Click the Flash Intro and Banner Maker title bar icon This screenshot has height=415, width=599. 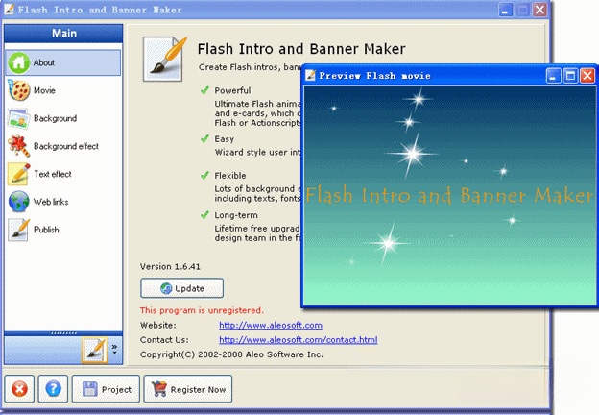[9, 10]
